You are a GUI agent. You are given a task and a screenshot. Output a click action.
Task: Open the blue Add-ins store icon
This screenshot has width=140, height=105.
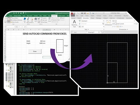point(25,20)
